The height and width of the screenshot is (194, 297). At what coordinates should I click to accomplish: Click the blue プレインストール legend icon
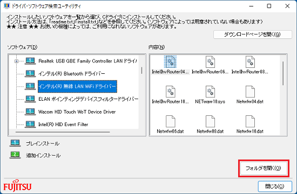15,143
